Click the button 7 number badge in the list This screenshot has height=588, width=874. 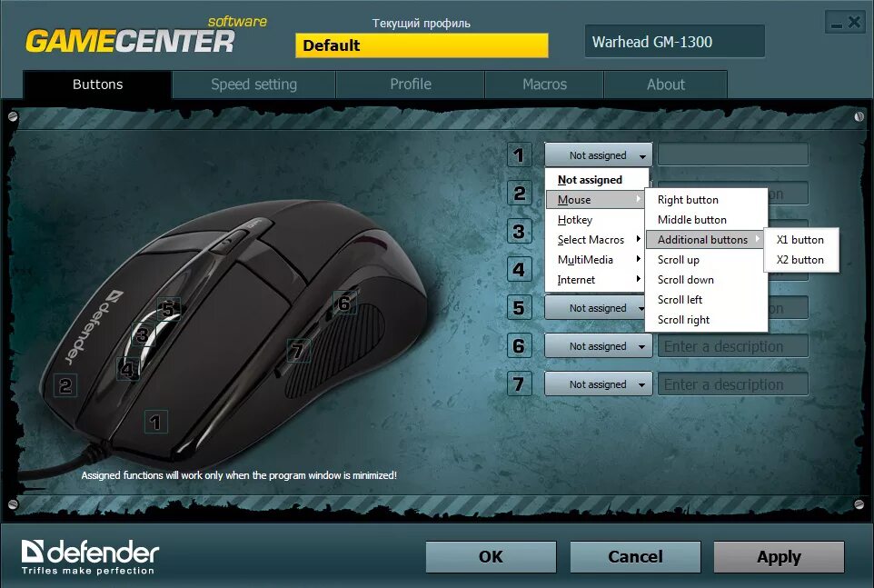click(x=519, y=384)
